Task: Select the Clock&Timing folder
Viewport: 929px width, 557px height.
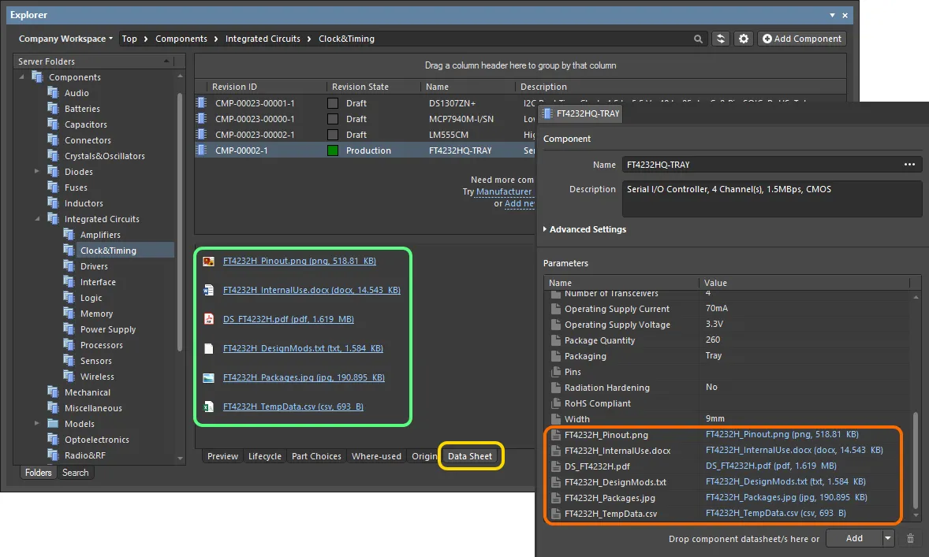Action: pyautogui.click(x=108, y=251)
